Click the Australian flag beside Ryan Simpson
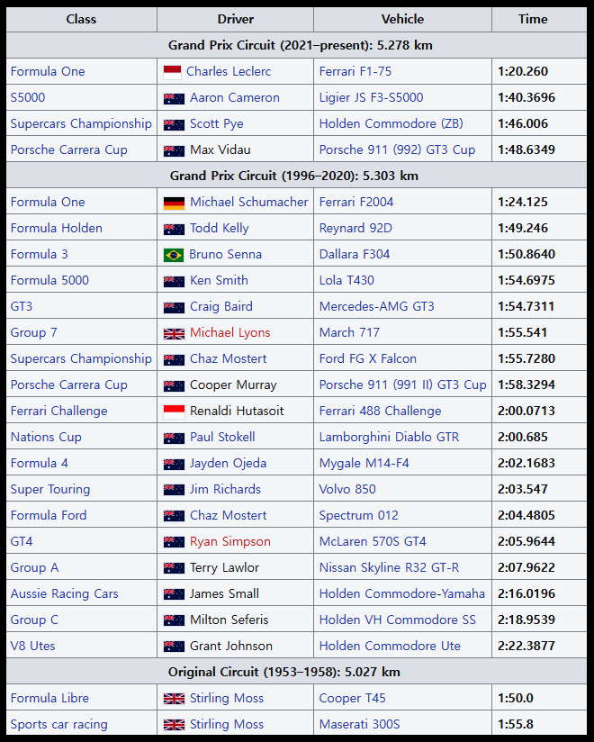594x742 pixels. tap(174, 542)
